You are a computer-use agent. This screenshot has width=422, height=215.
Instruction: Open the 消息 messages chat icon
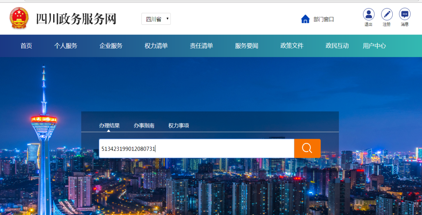click(405, 14)
